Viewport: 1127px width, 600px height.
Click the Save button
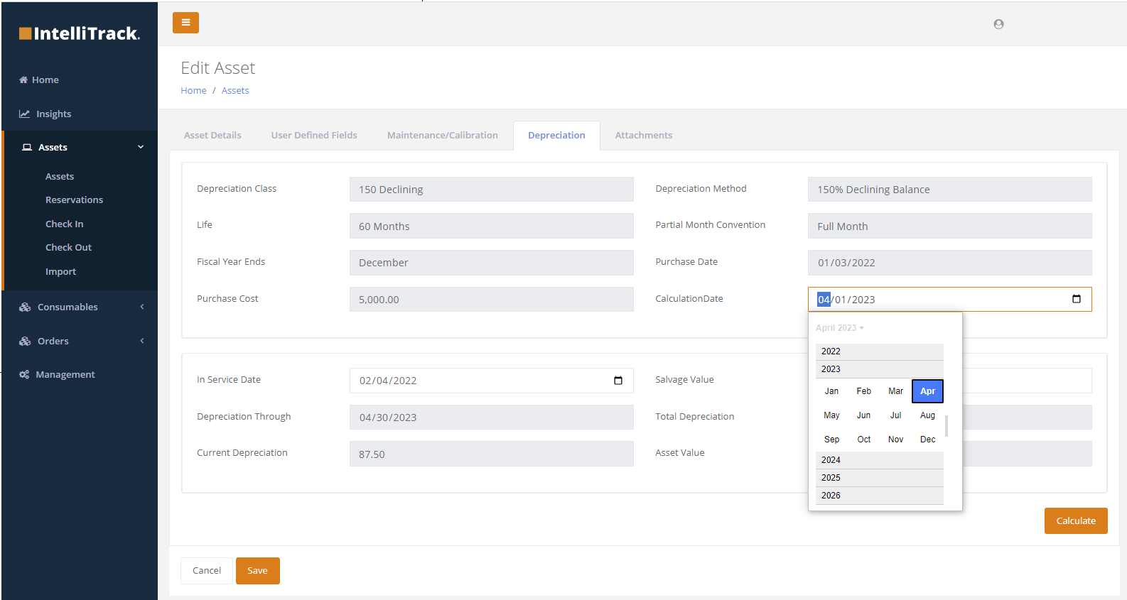tap(257, 570)
